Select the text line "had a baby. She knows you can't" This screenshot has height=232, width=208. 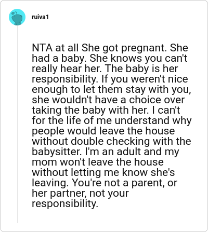tap(110, 58)
